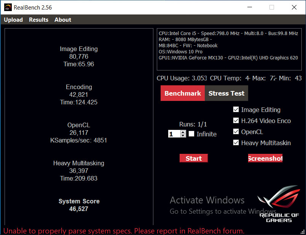
Task: Click the OpenCL score 26,117
Action: click(x=79, y=133)
